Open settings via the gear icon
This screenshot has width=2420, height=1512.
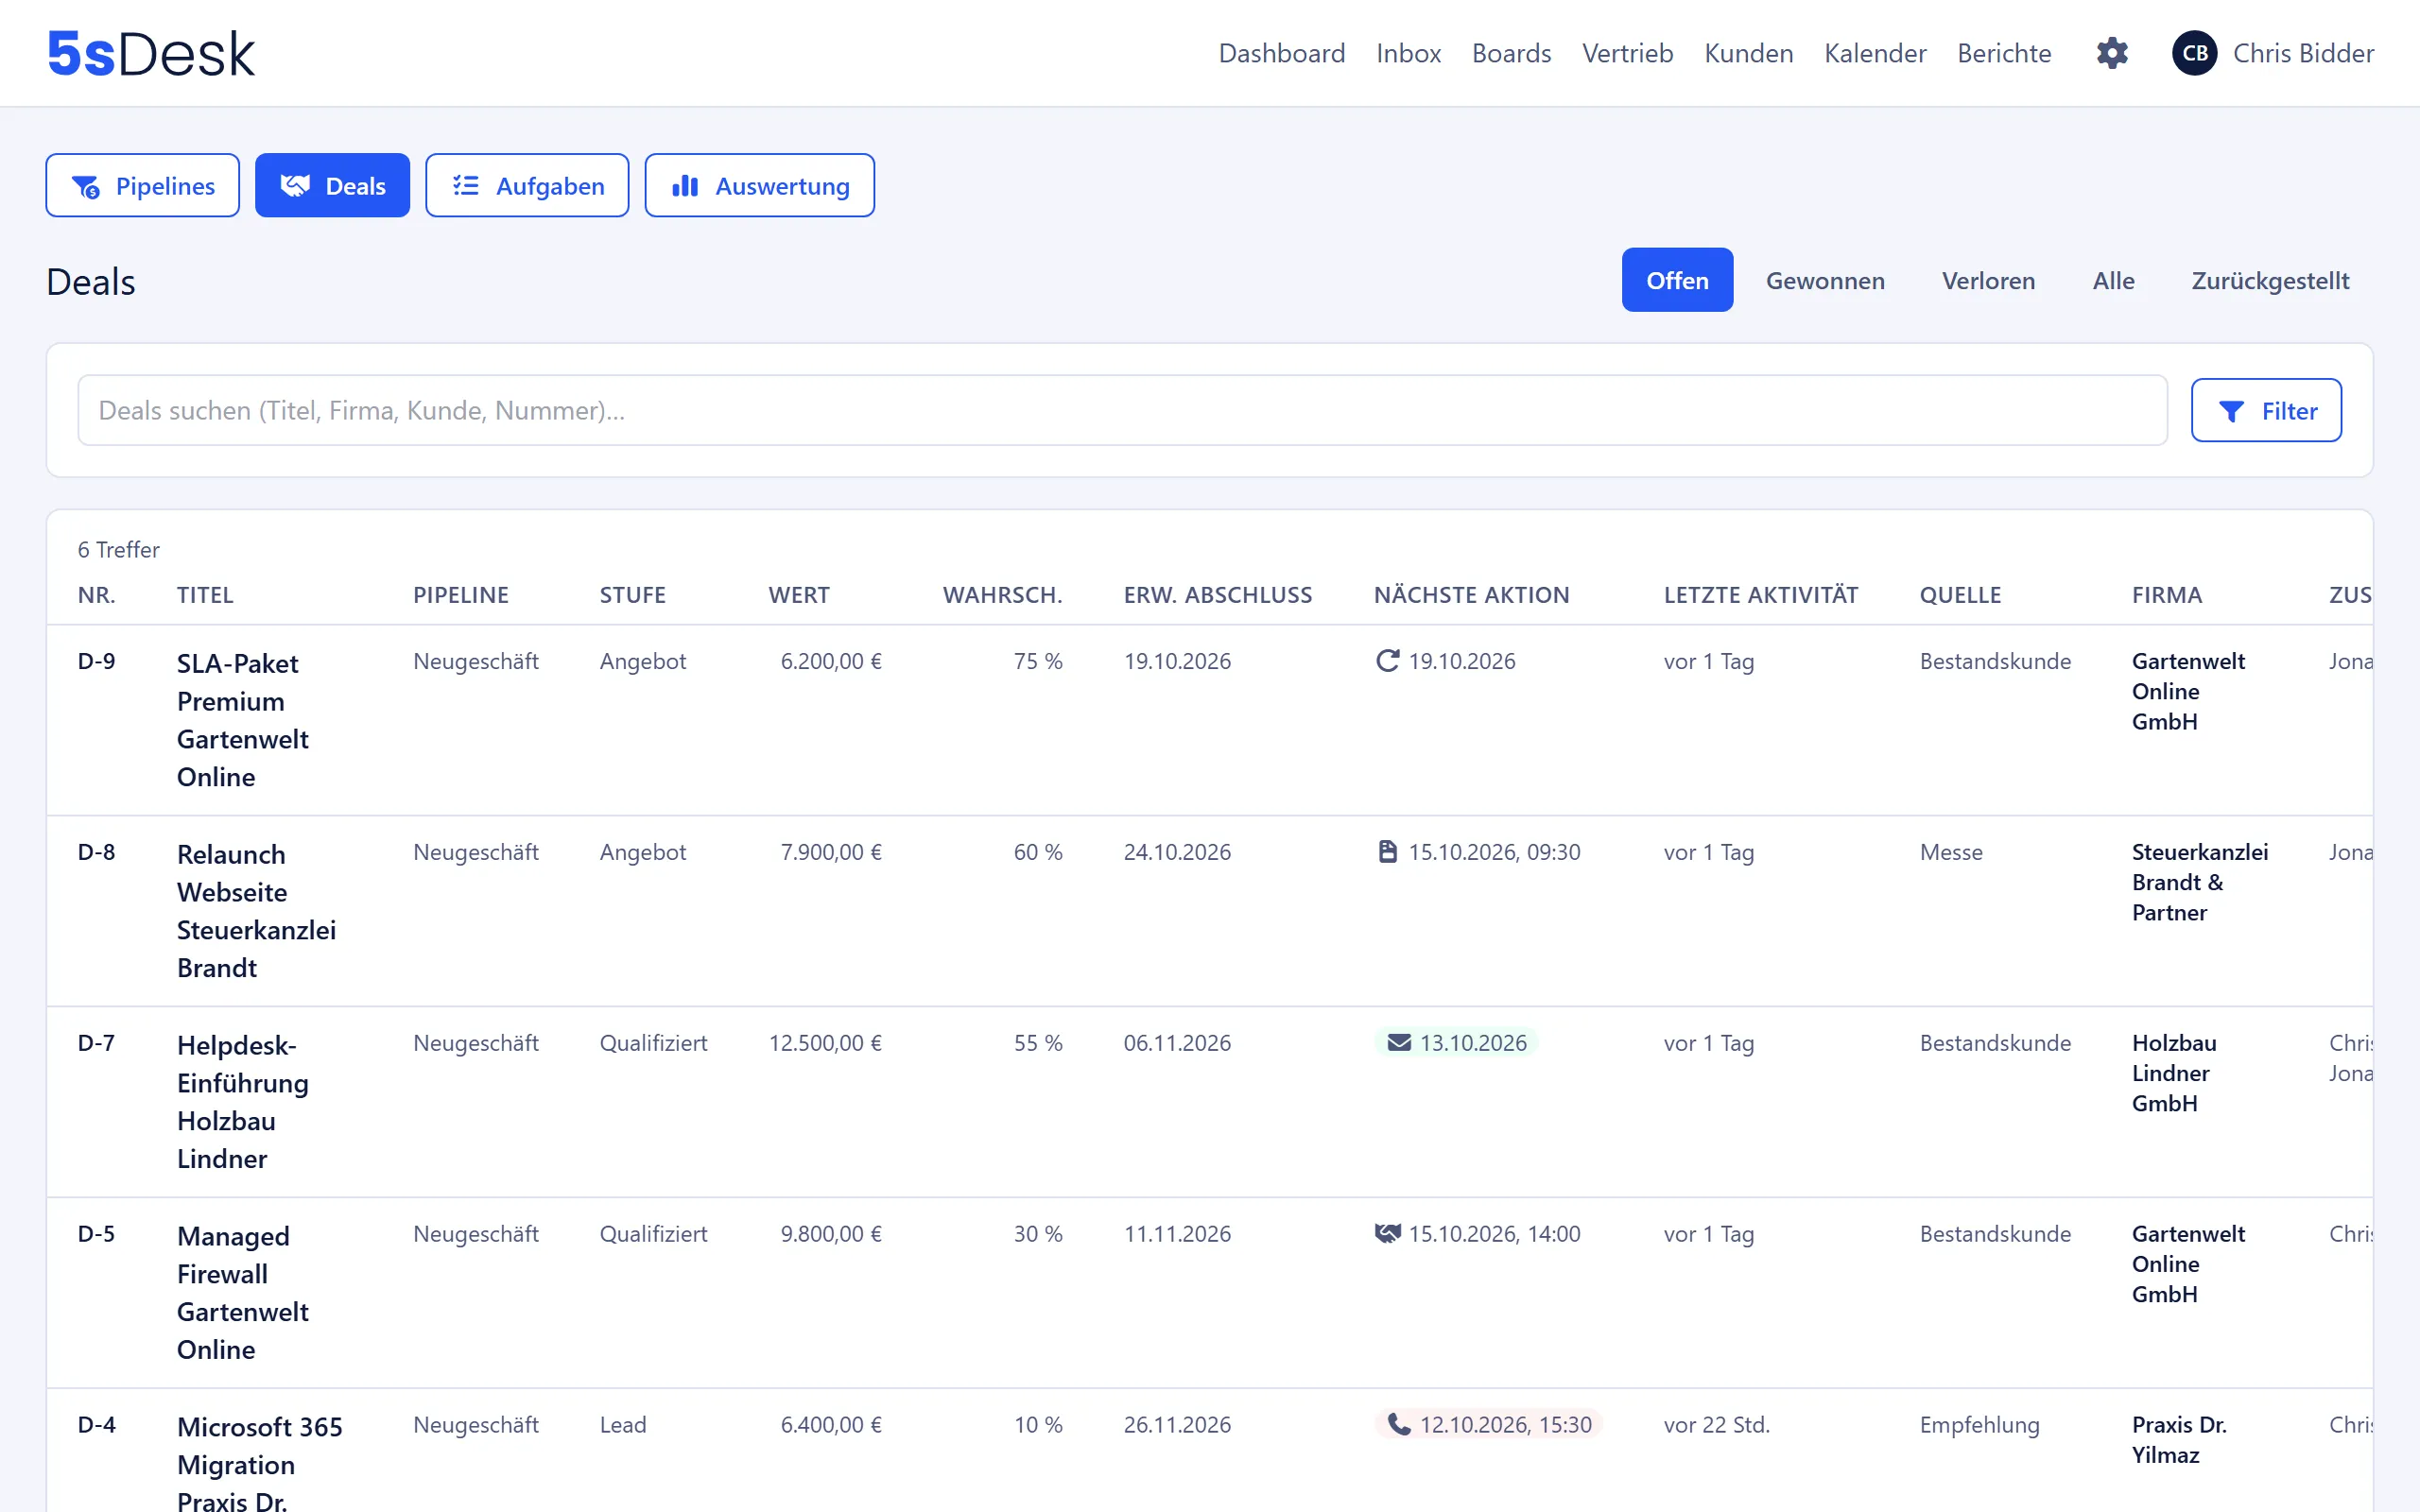(2112, 53)
